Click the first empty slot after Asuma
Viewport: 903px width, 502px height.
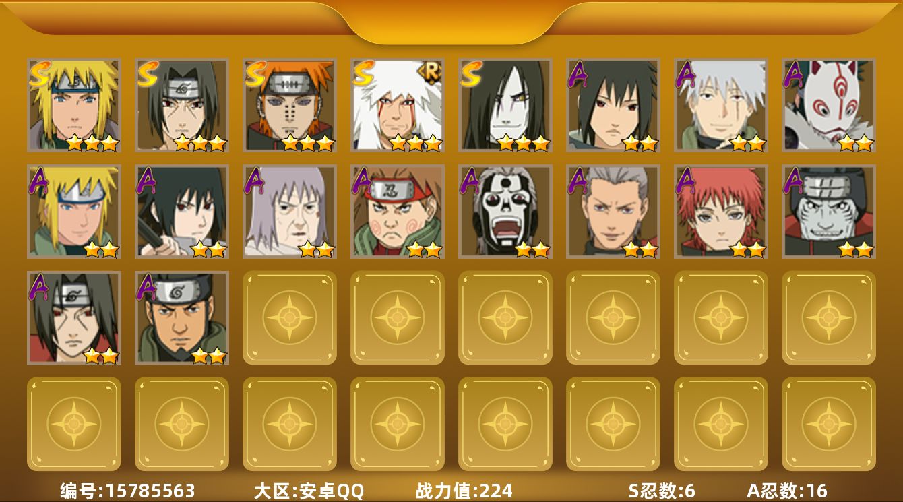[290, 318]
